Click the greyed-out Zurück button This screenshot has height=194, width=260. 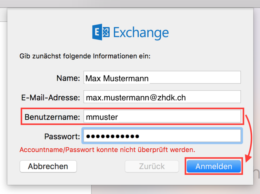point(152,167)
